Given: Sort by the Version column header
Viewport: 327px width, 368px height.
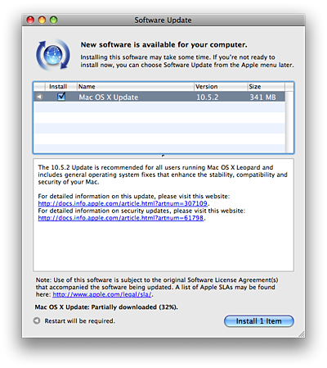Looking at the screenshot, I should point(221,87).
